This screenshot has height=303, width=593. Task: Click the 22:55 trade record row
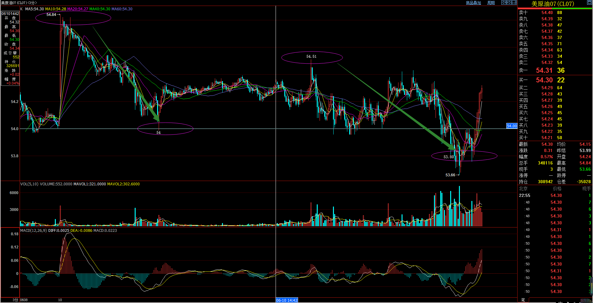(x=555, y=195)
